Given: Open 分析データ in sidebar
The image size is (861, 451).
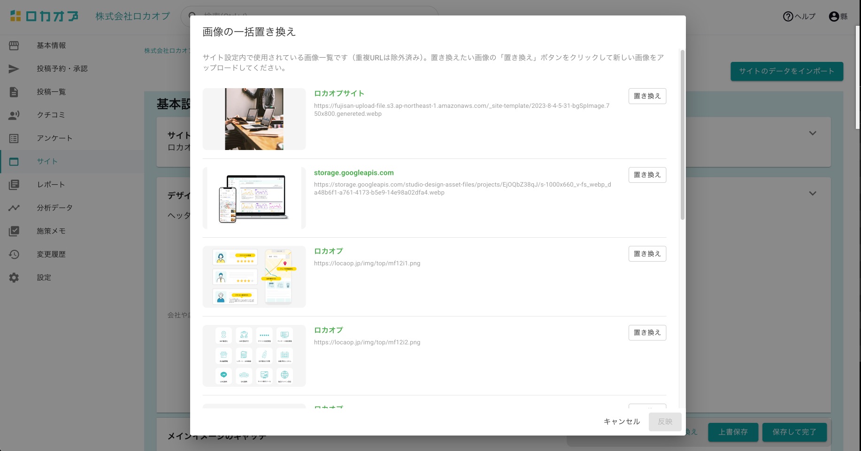Looking at the screenshot, I should (x=72, y=208).
